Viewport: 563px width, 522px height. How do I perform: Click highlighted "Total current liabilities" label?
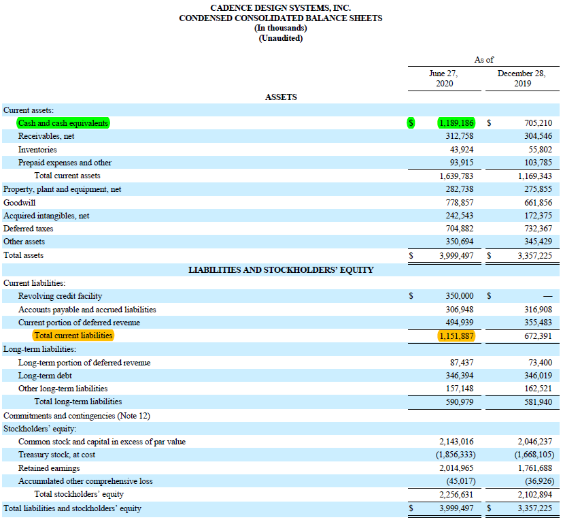pos(73,336)
